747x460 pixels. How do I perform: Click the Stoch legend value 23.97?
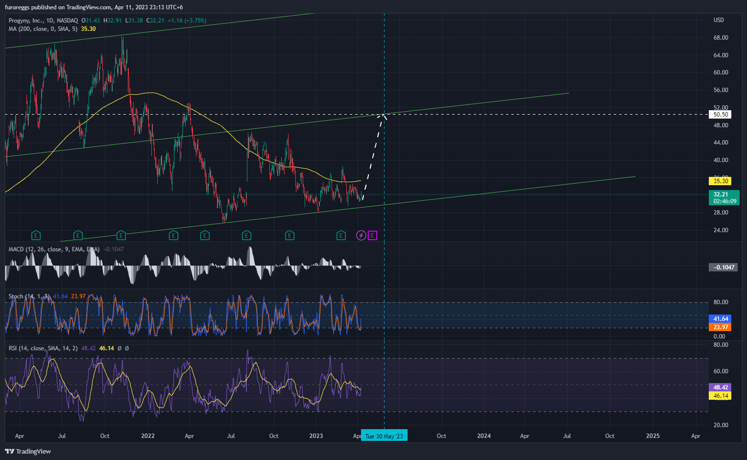pyautogui.click(x=78, y=296)
